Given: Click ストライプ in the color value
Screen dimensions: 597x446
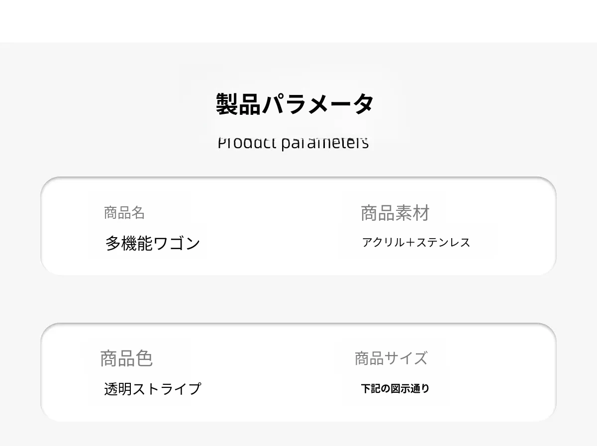Looking at the screenshot, I should pyautogui.click(x=167, y=389).
